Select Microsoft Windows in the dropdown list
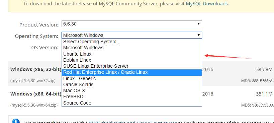Image resolution: width=274 pixels, height=123 pixels. coord(132,48)
